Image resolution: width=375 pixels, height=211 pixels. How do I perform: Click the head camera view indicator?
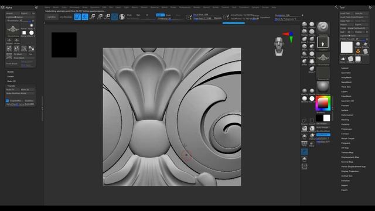[279, 46]
